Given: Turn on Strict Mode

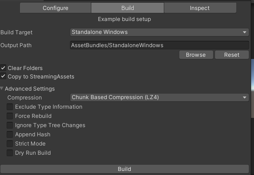Looking at the screenshot, I should tap(10, 144).
